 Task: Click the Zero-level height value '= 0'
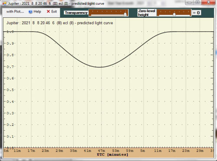[196, 13]
